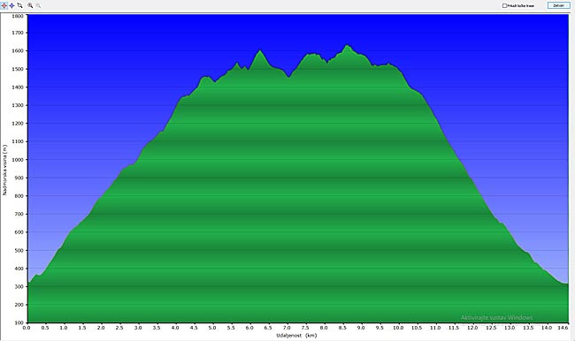The width and height of the screenshot is (575, 341).
Task: Click the 14.6 label on distance axis
Action: pyautogui.click(x=563, y=328)
